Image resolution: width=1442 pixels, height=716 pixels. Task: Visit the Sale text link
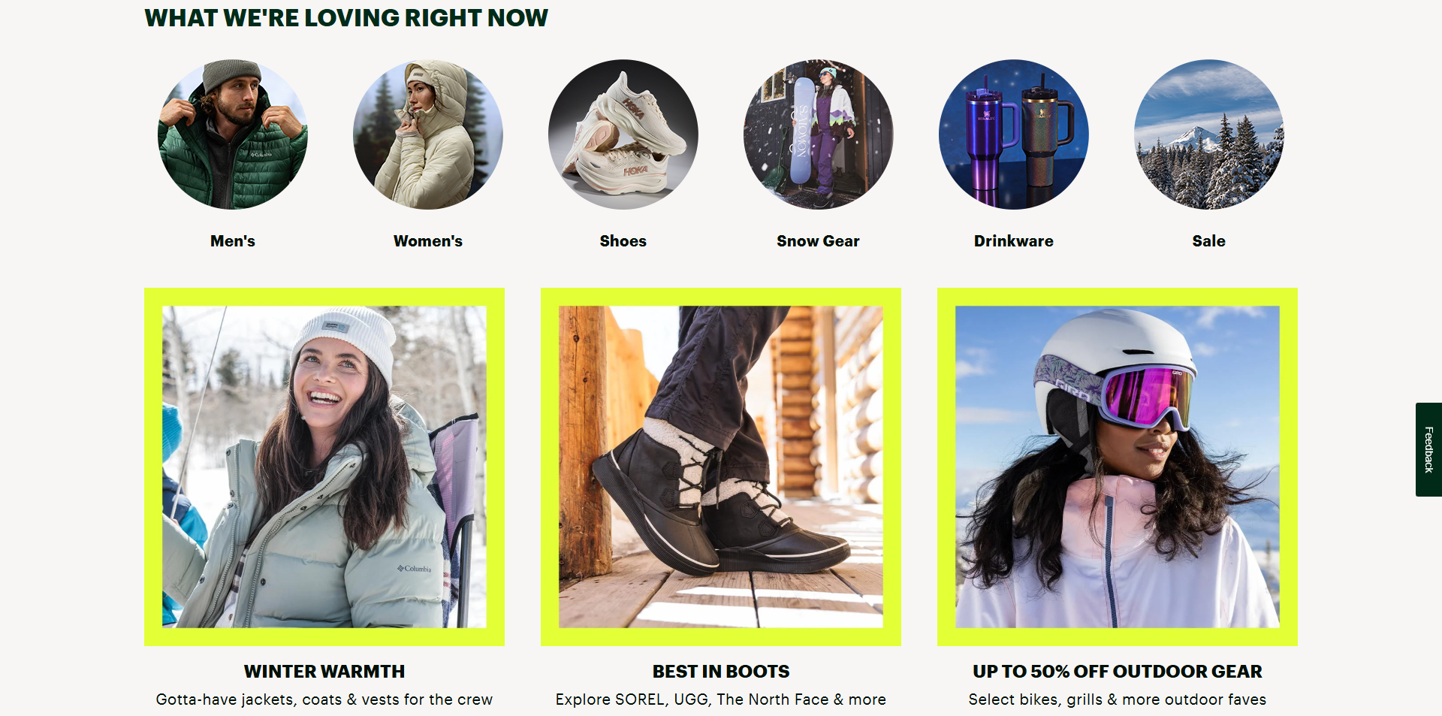[1209, 241]
